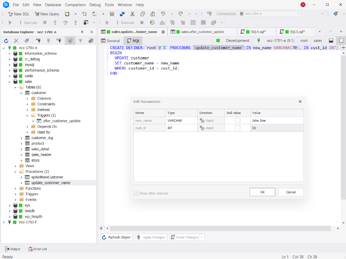Image resolution: width=346 pixels, height=259 pixels.
Task: Click the Refresh Object button
Action: click(116, 237)
